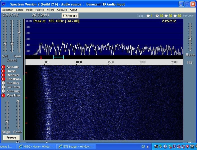Click the cyan bandpass range marker
This screenshot has height=150, width=197.
[x=59, y=57]
